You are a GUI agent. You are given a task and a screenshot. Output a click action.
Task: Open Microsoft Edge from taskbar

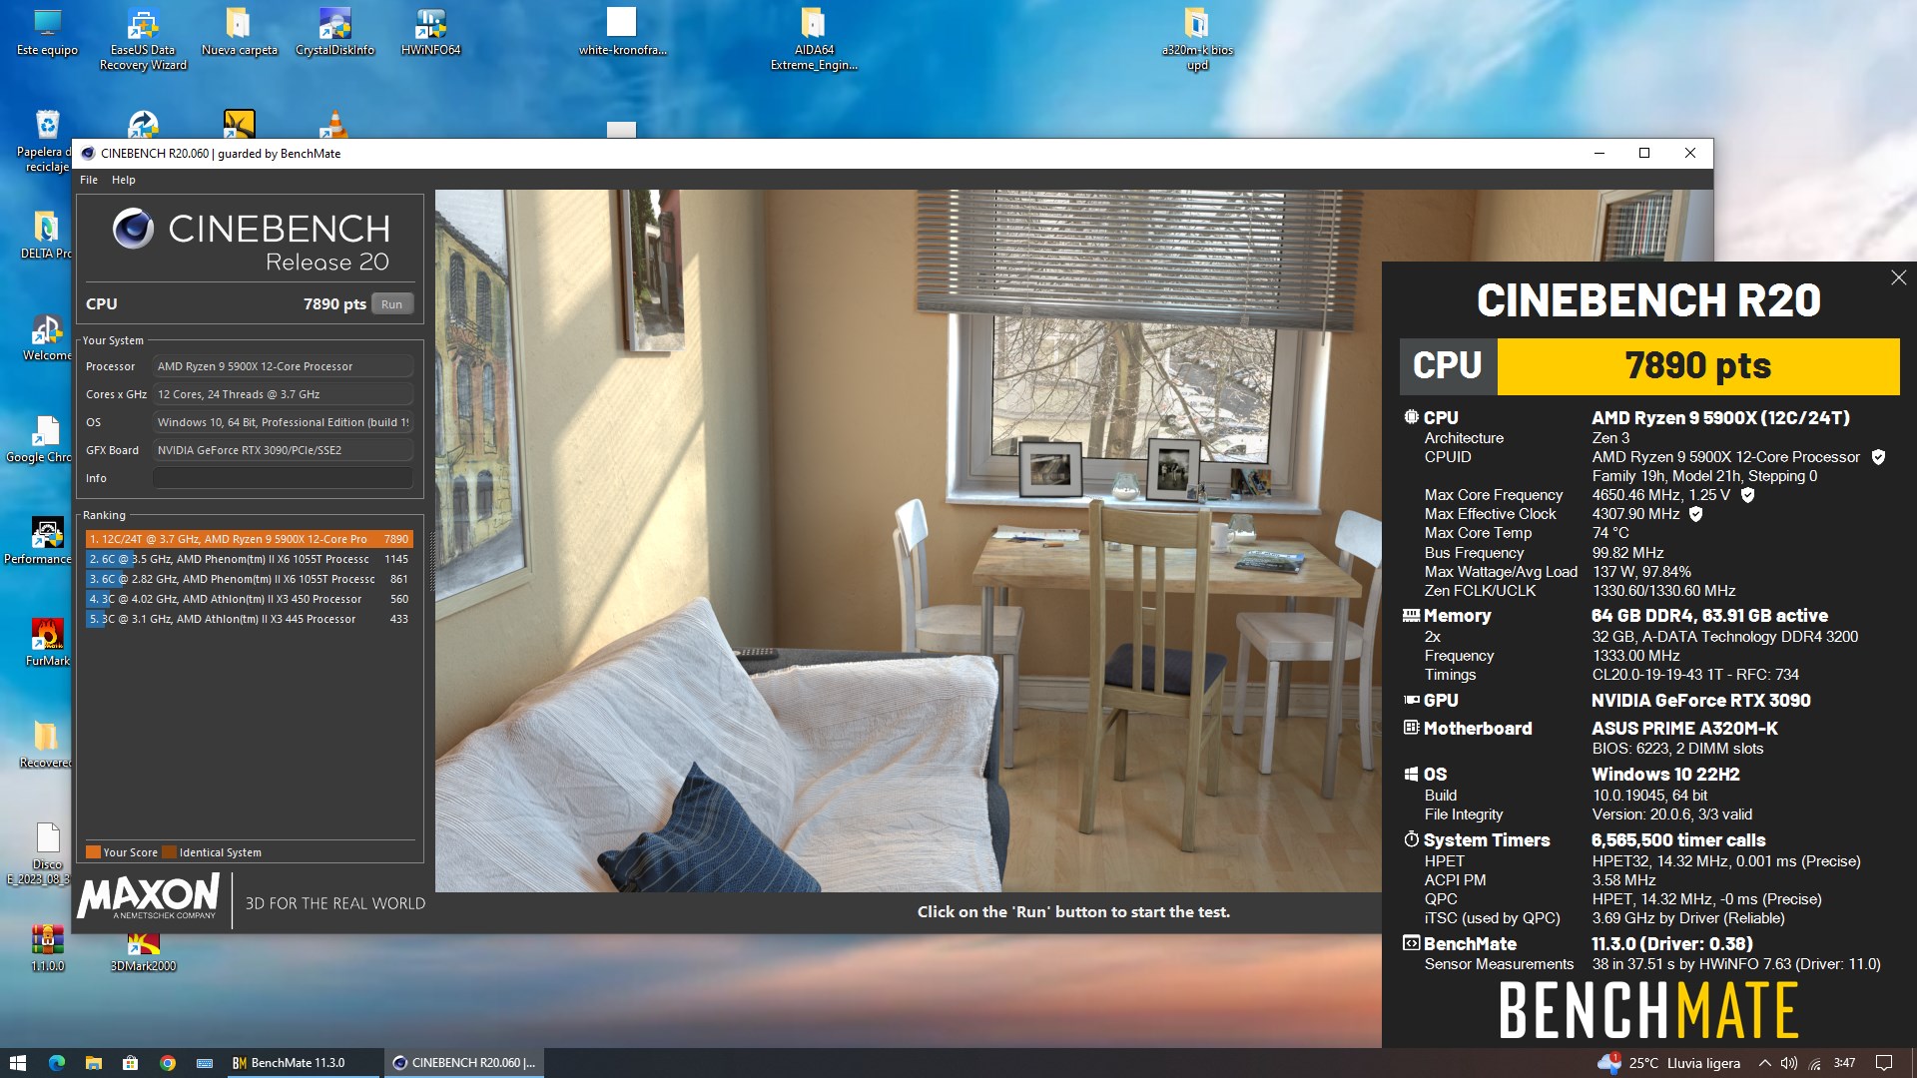pyautogui.click(x=56, y=1063)
